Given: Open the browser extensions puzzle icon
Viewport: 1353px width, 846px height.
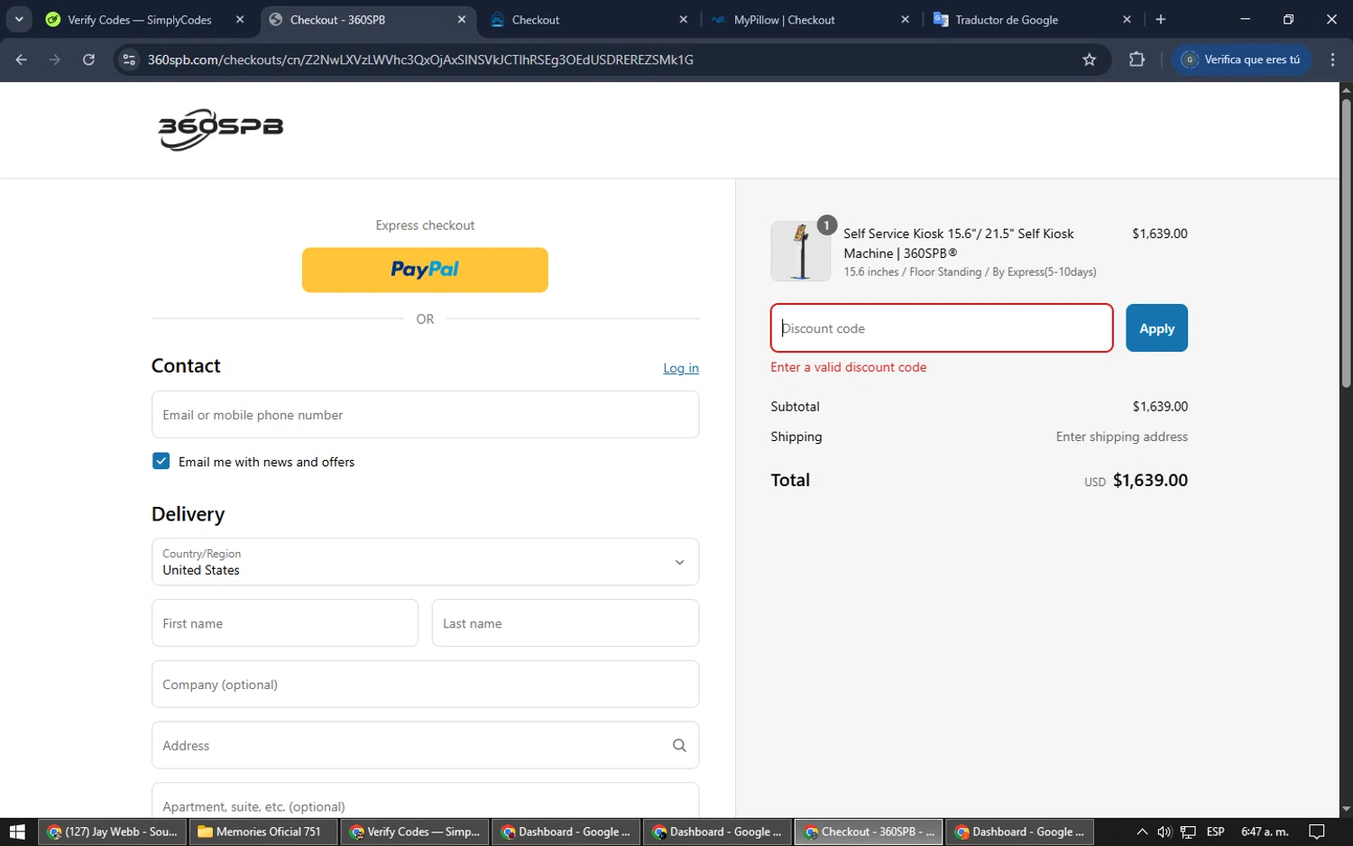Looking at the screenshot, I should [1137, 60].
